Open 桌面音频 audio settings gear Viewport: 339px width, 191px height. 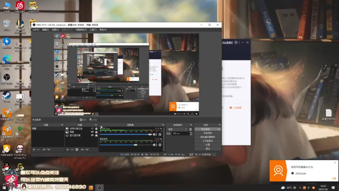pos(160,145)
